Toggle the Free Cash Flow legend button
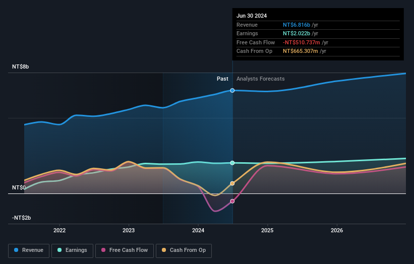Screen dimensions: 414x264 [x=125, y=250]
